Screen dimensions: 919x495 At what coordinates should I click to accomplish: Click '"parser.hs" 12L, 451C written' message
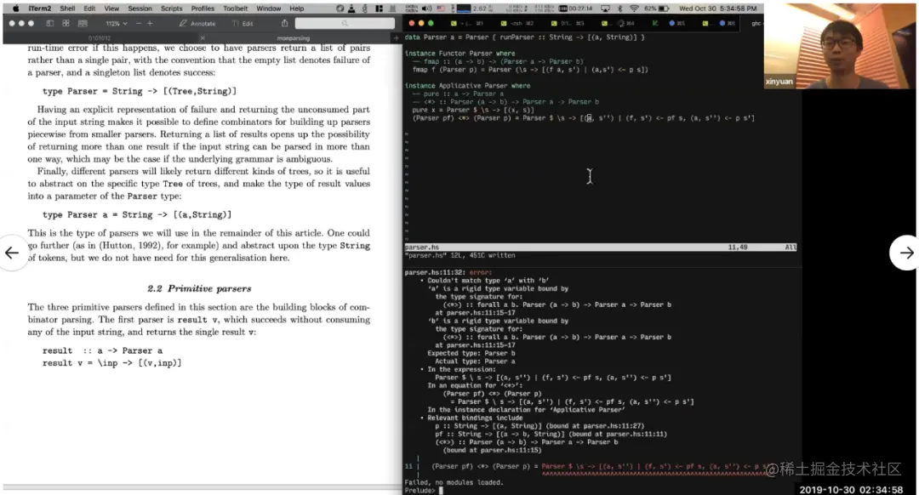pyautogui.click(x=459, y=255)
